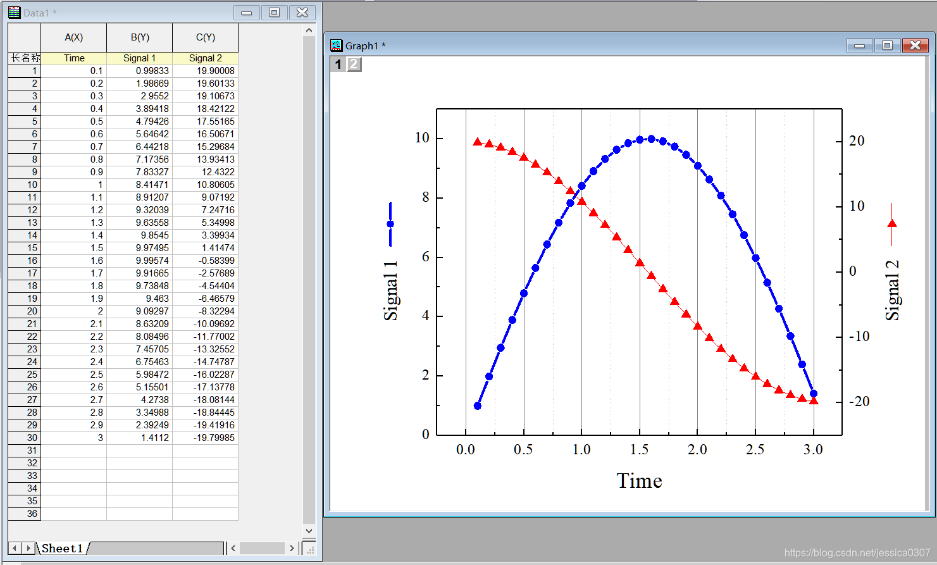Click cell value 19.90008
This screenshot has height=565, width=937.
(206, 71)
